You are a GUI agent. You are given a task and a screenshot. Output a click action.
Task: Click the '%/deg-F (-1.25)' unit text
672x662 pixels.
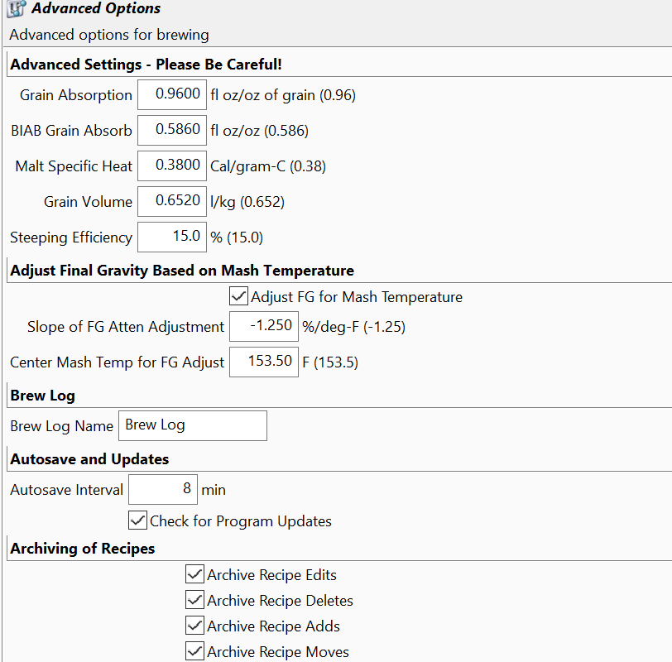pos(353,327)
